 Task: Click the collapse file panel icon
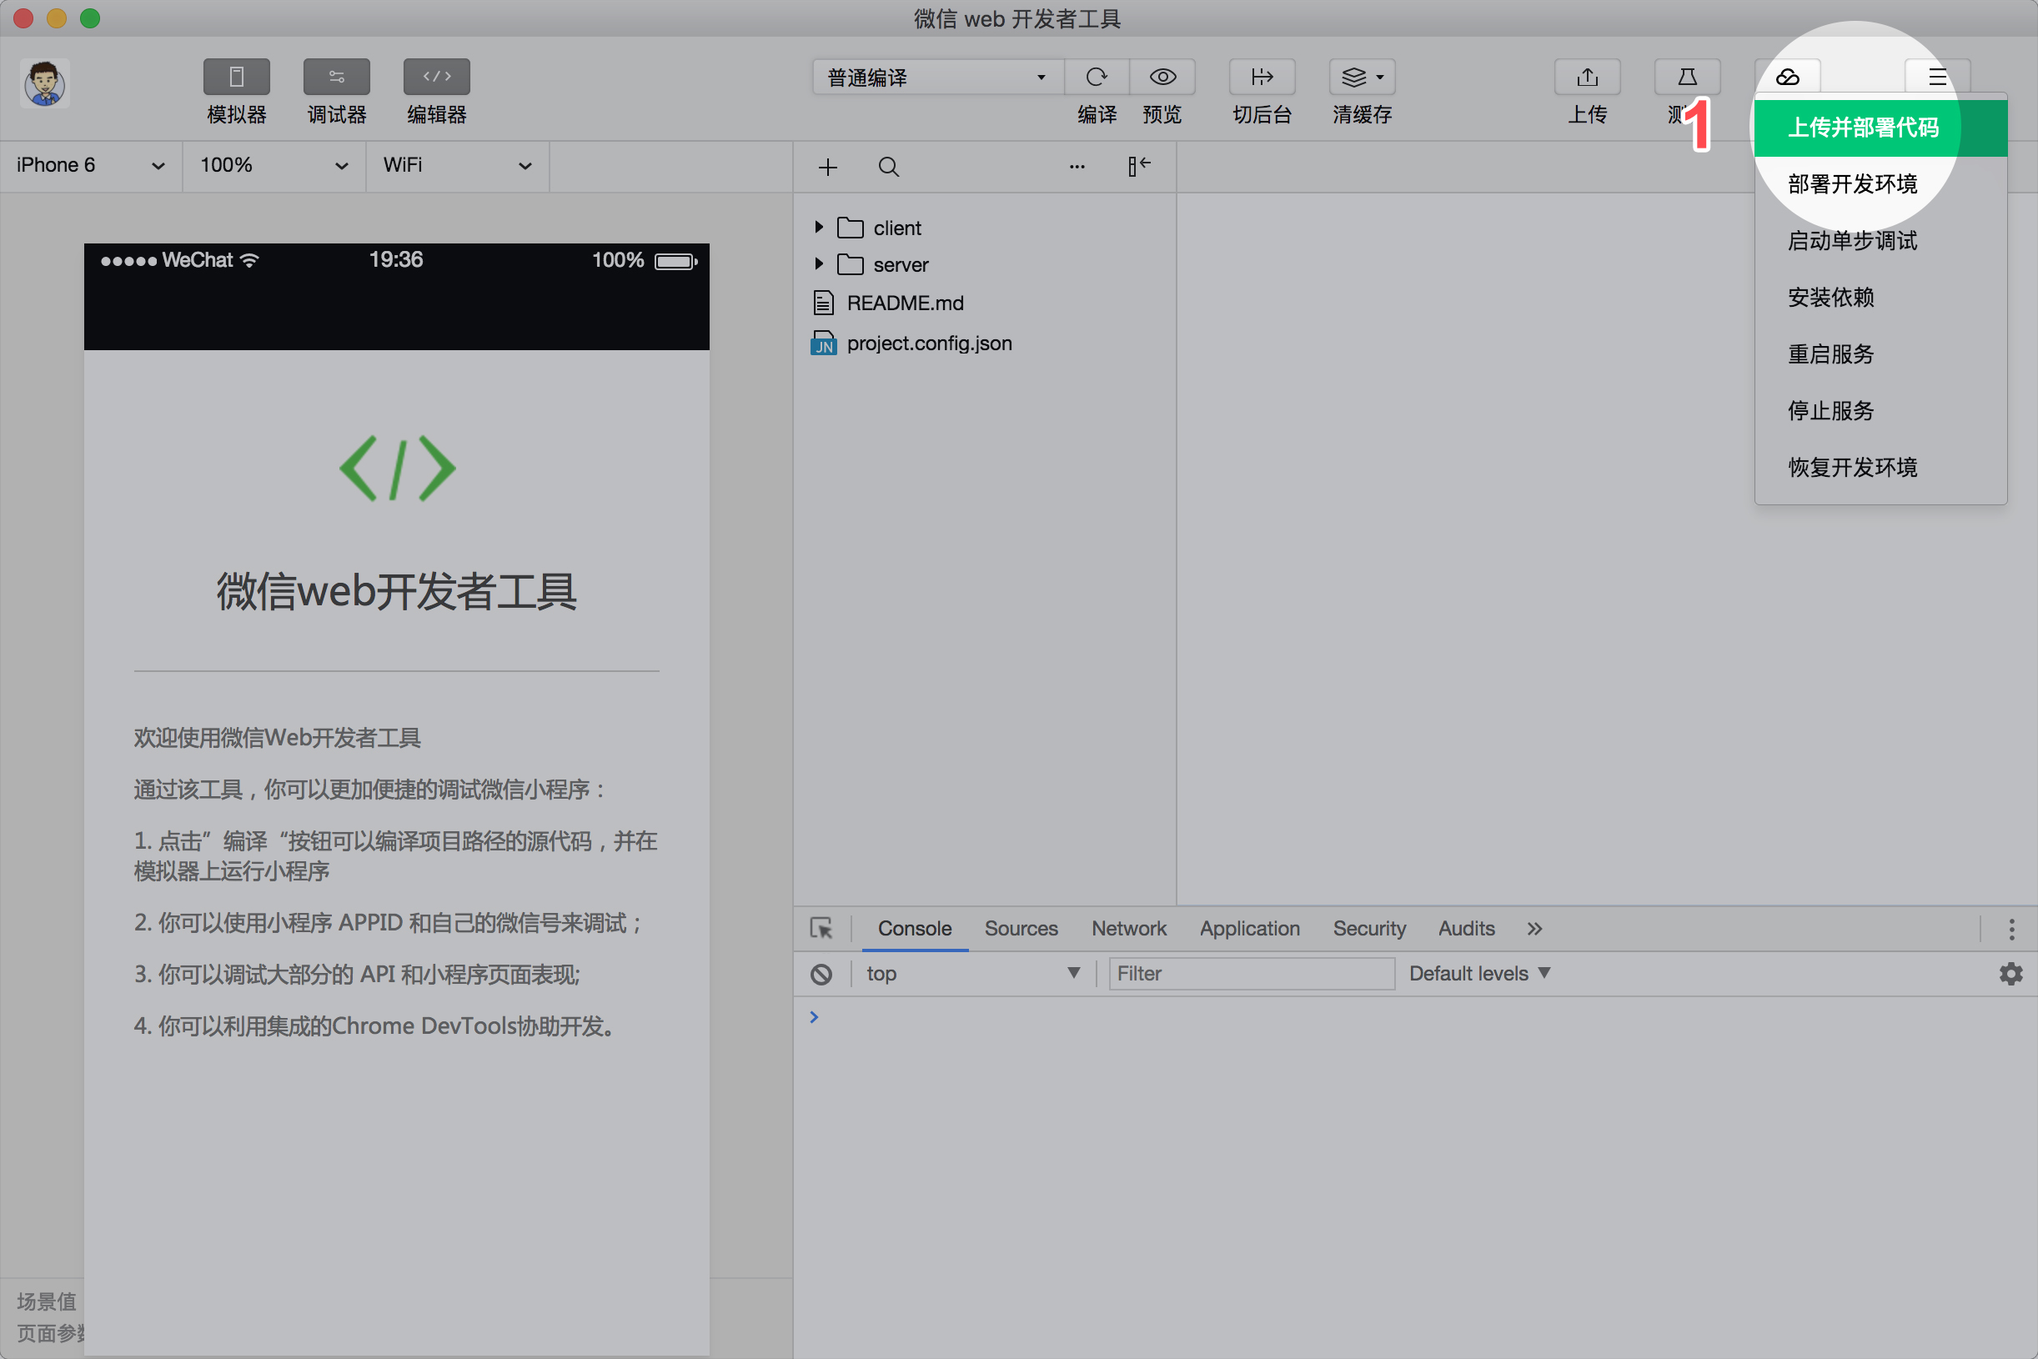(x=1138, y=165)
